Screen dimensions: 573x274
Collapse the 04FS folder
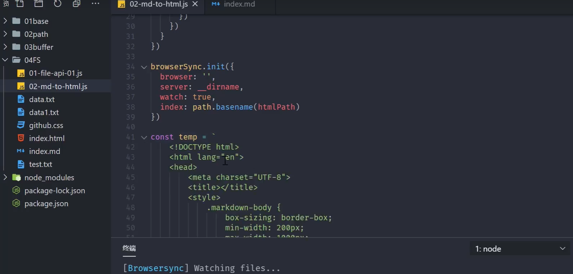(32, 60)
